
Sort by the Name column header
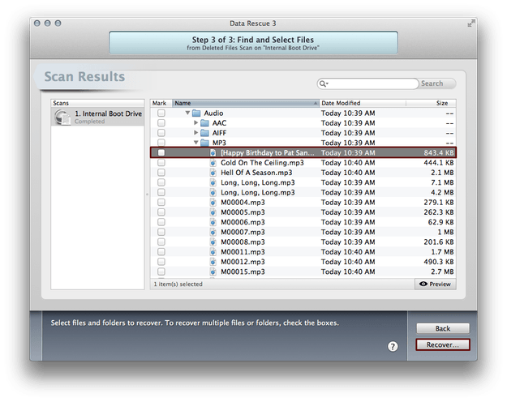246,103
